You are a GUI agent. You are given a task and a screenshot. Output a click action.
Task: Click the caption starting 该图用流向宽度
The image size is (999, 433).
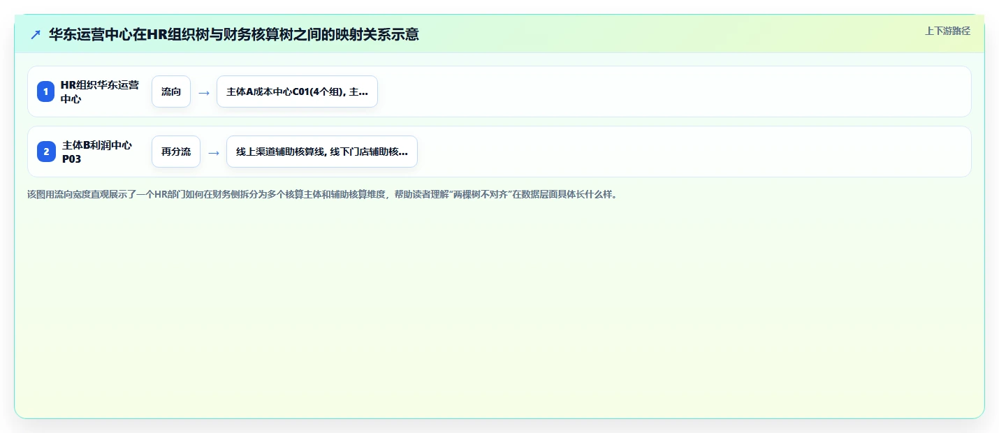[x=322, y=194]
